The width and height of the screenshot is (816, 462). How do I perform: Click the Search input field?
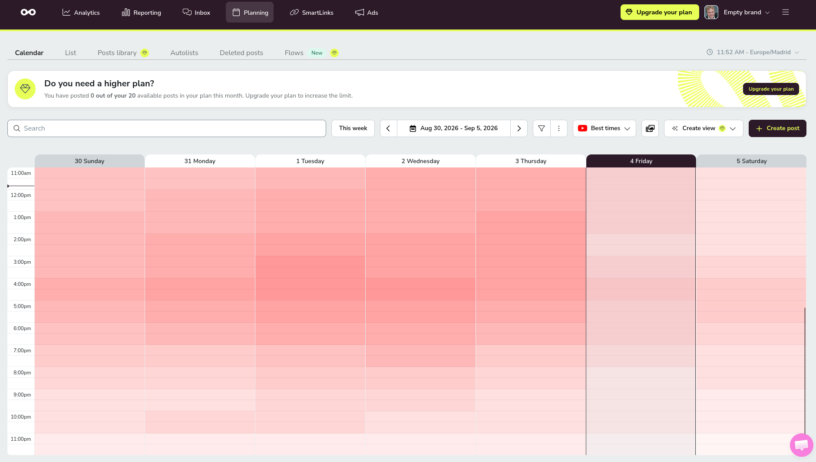tap(167, 128)
